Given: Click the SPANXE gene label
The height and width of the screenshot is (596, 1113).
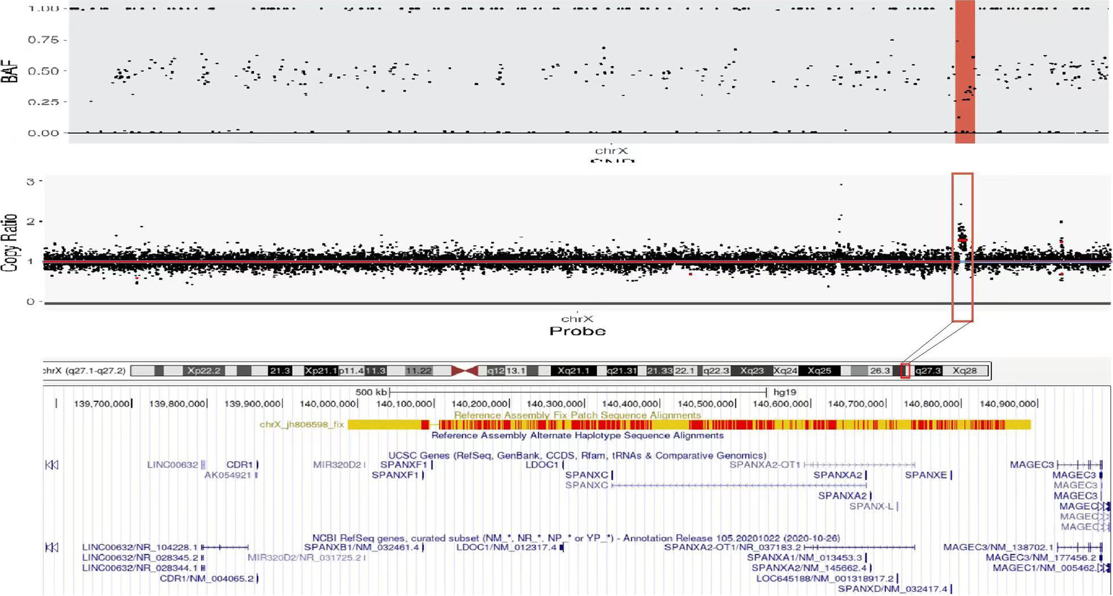Looking at the screenshot, I should pos(926,475).
